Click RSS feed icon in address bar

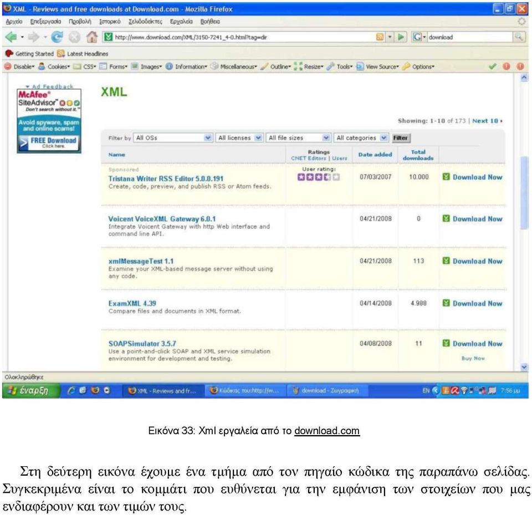380,37
